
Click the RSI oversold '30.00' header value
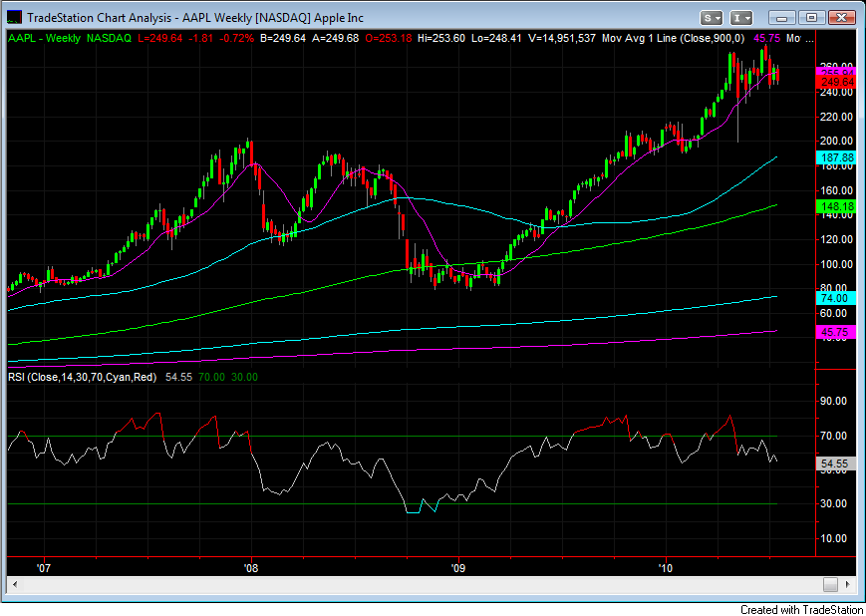(x=244, y=377)
